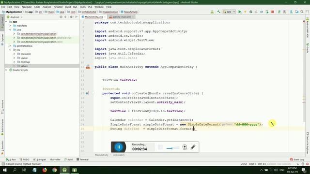Screen dimensions: 310x174
Task: Click the Sync Project with Gradle icon
Action: (279, 12)
